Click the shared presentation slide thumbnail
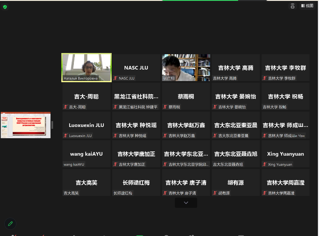This screenshot has width=319, height=236. click(25, 124)
